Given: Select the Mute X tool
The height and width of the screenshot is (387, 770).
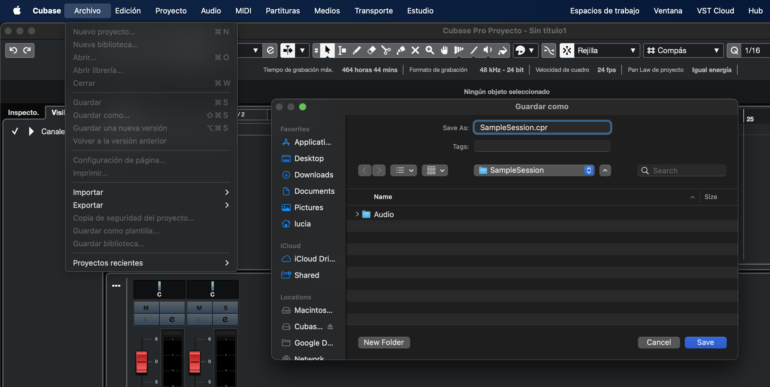Looking at the screenshot, I should tap(415, 50).
